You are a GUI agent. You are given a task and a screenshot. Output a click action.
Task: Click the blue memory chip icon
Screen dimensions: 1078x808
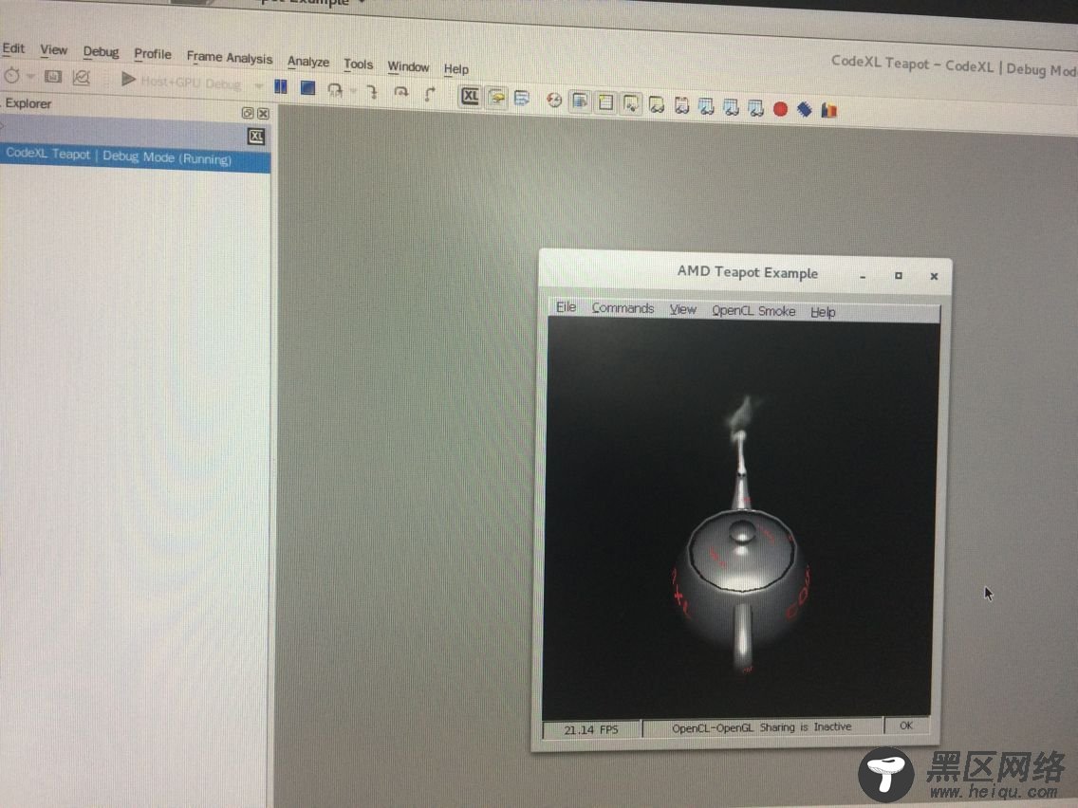coord(805,109)
